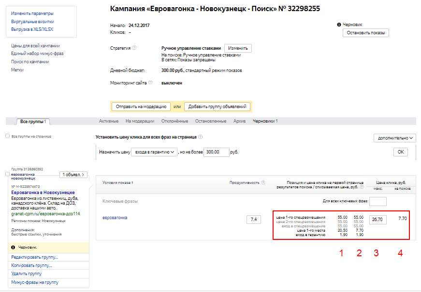Open the help icon near списываемая цена
Screen dimensions: 421x292
[362, 187]
